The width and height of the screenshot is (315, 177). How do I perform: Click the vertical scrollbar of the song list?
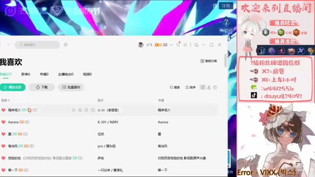pos(225,61)
